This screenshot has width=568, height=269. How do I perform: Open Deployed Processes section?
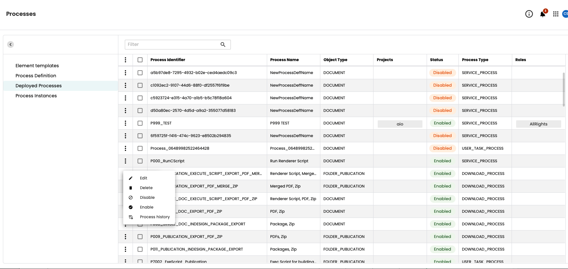[60, 86]
